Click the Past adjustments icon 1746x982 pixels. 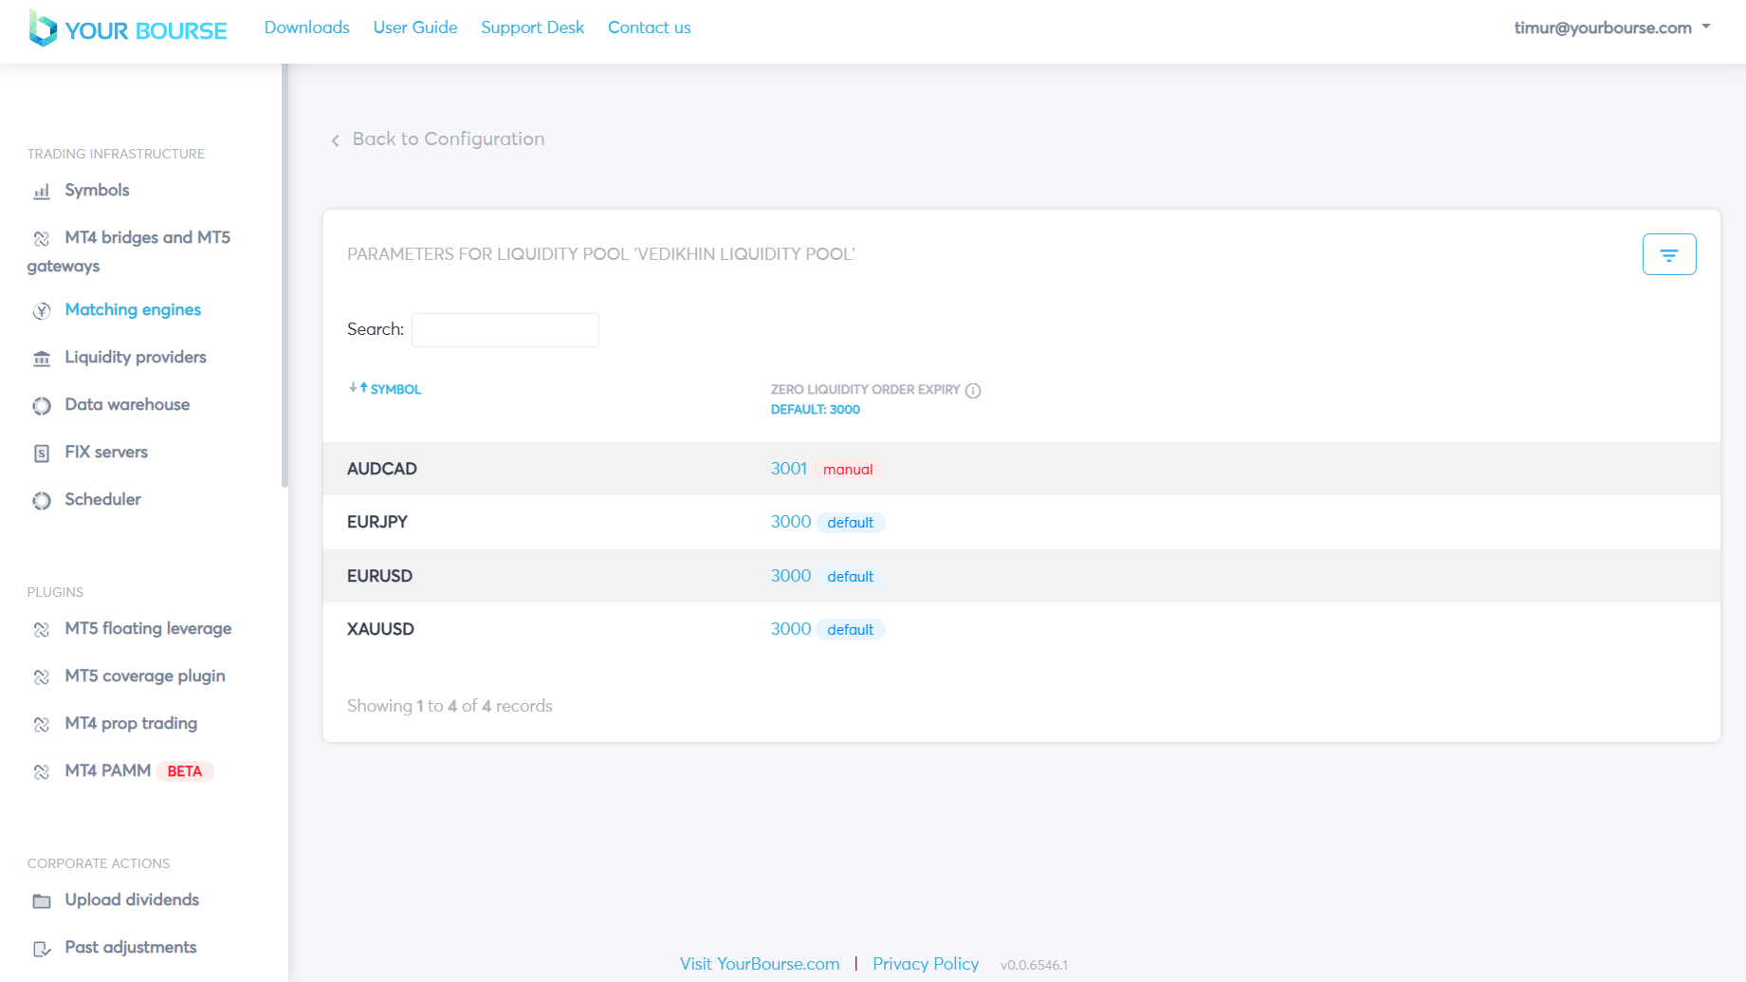[x=42, y=949]
